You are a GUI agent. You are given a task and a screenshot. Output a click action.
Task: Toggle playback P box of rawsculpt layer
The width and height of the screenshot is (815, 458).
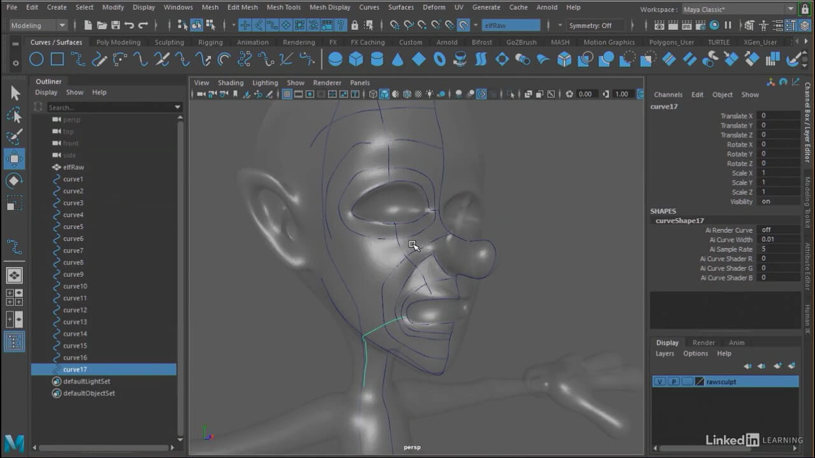click(674, 382)
